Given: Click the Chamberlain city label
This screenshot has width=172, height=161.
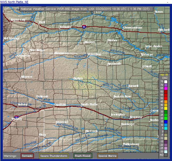Looking at the screenshot, I should tap(132, 27).
